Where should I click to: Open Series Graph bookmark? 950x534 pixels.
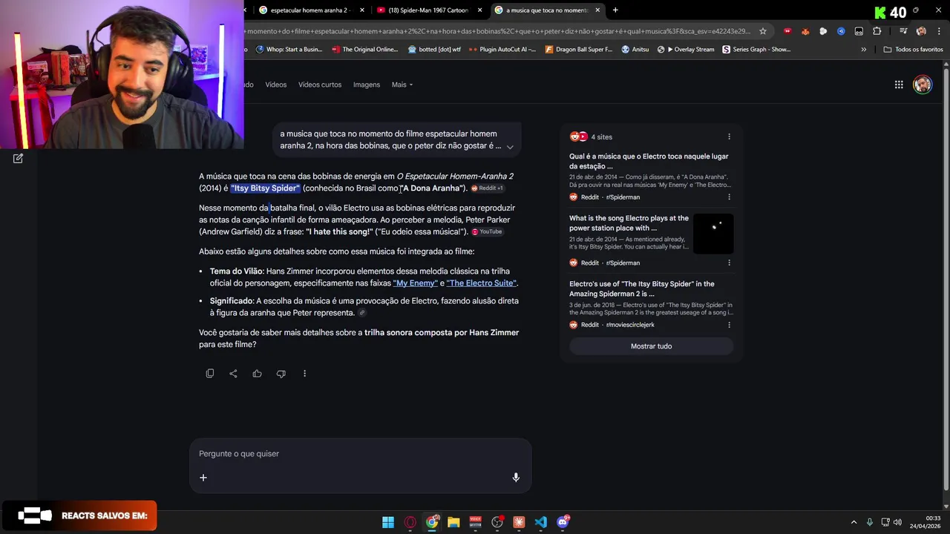pos(756,50)
